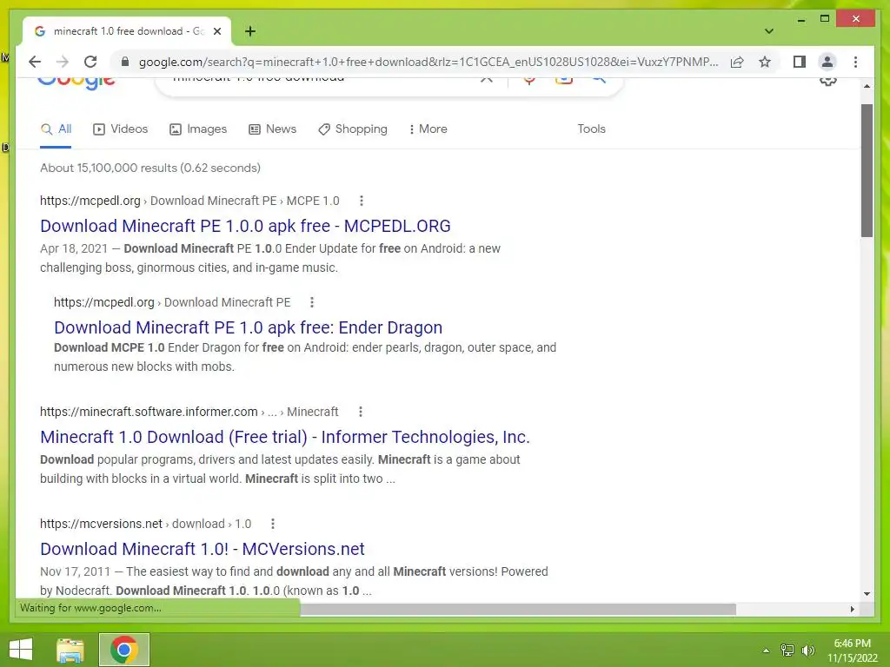
Task: Open network status tray icon
Action: click(x=787, y=650)
